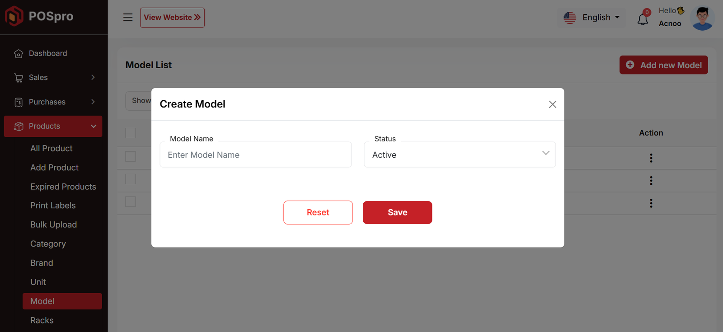This screenshot has height=332, width=723.
Task: Toggle the select-all header checkbox
Action: click(x=131, y=133)
